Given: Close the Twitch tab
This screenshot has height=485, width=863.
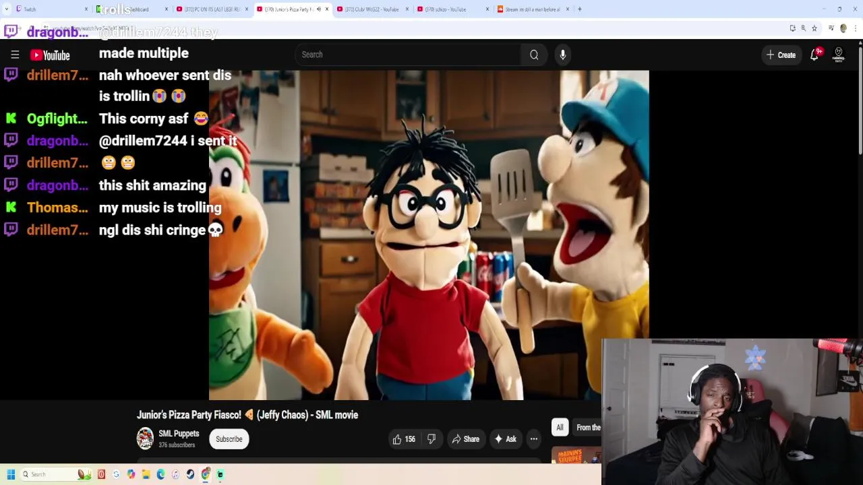Looking at the screenshot, I should pos(86,9).
